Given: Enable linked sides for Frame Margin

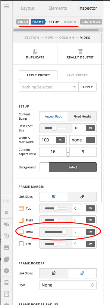Looking at the screenshot, I should pyautogui.click(x=82, y=197).
